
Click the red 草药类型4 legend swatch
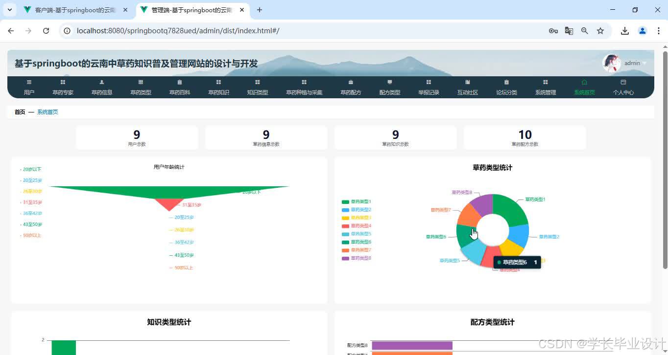pos(345,226)
